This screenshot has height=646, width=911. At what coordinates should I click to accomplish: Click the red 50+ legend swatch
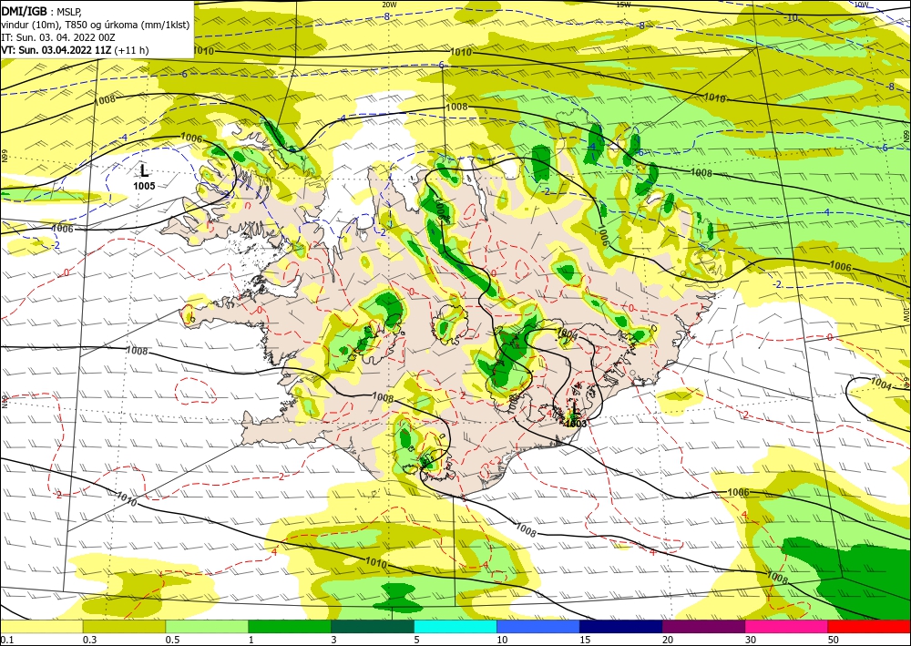[x=869, y=626]
